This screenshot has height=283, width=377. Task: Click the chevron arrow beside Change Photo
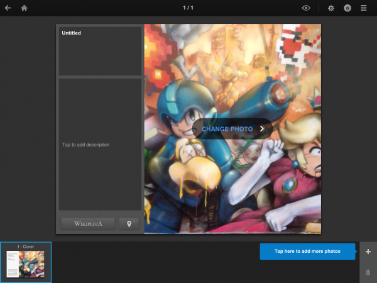click(262, 129)
